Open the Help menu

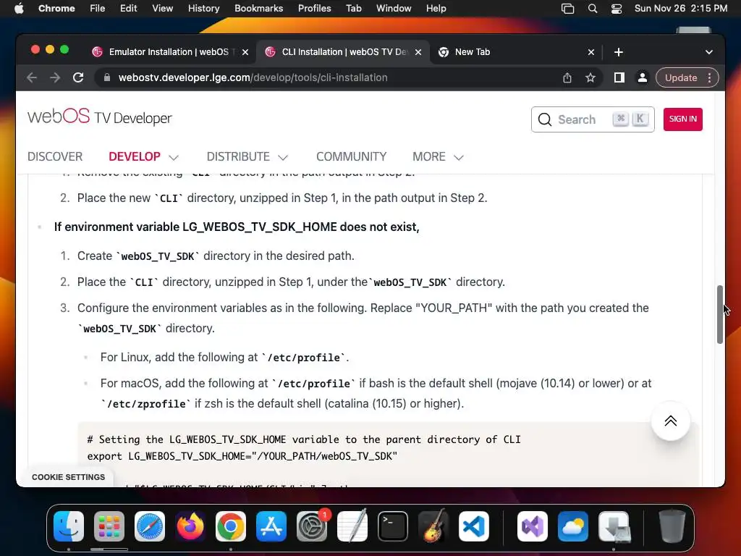[436, 8]
